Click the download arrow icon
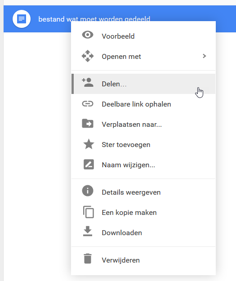The image size is (236, 281). pos(88,231)
